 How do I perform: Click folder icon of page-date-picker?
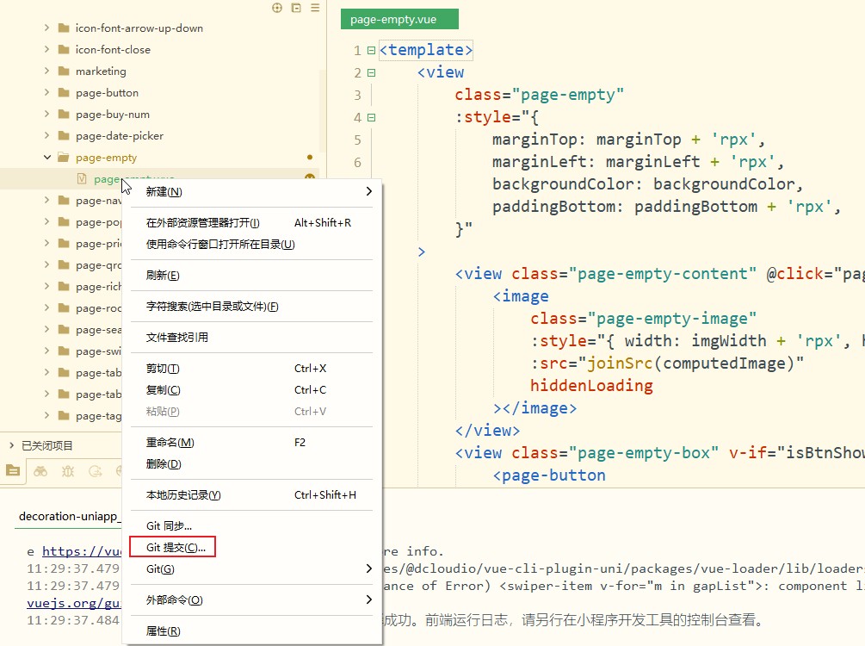click(x=63, y=136)
